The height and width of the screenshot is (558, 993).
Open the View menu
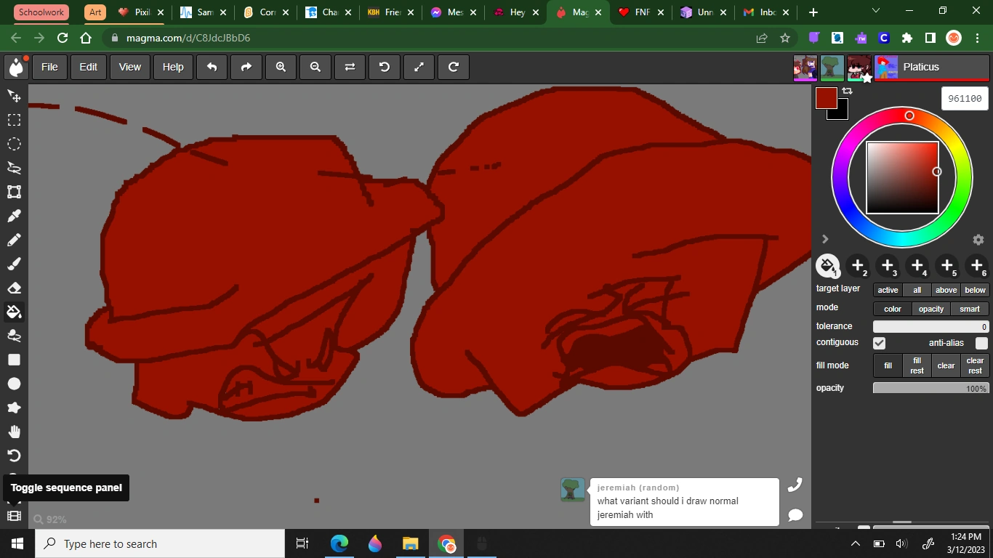coord(129,67)
